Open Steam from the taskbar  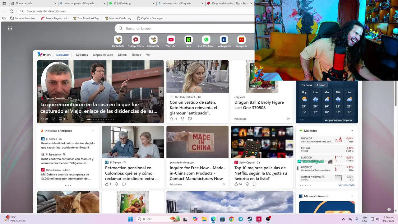(x=250, y=219)
